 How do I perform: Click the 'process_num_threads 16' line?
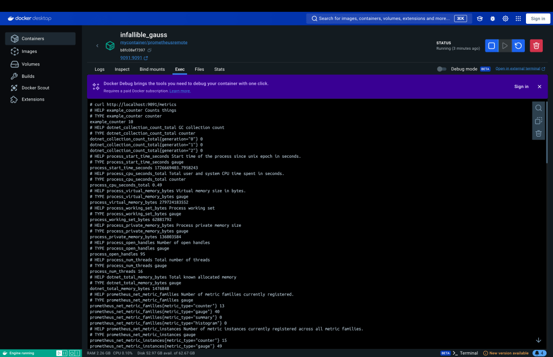(116, 271)
